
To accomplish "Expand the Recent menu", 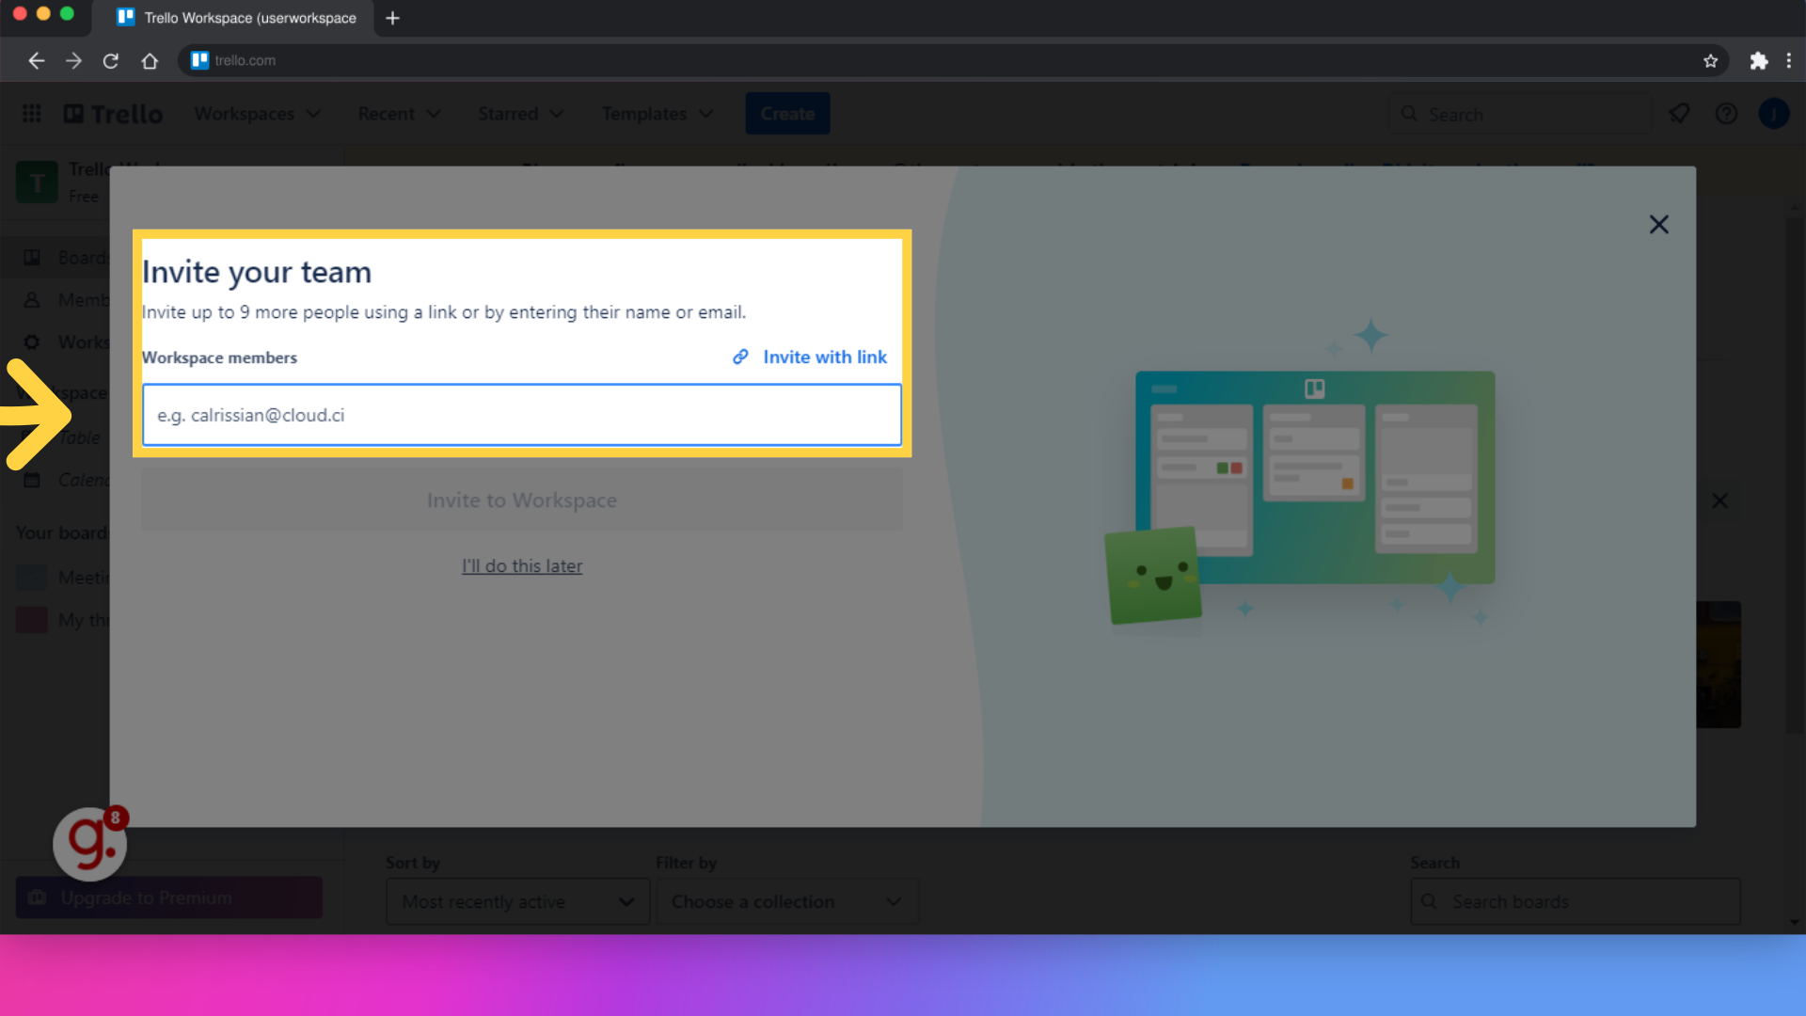I will 399,114.
